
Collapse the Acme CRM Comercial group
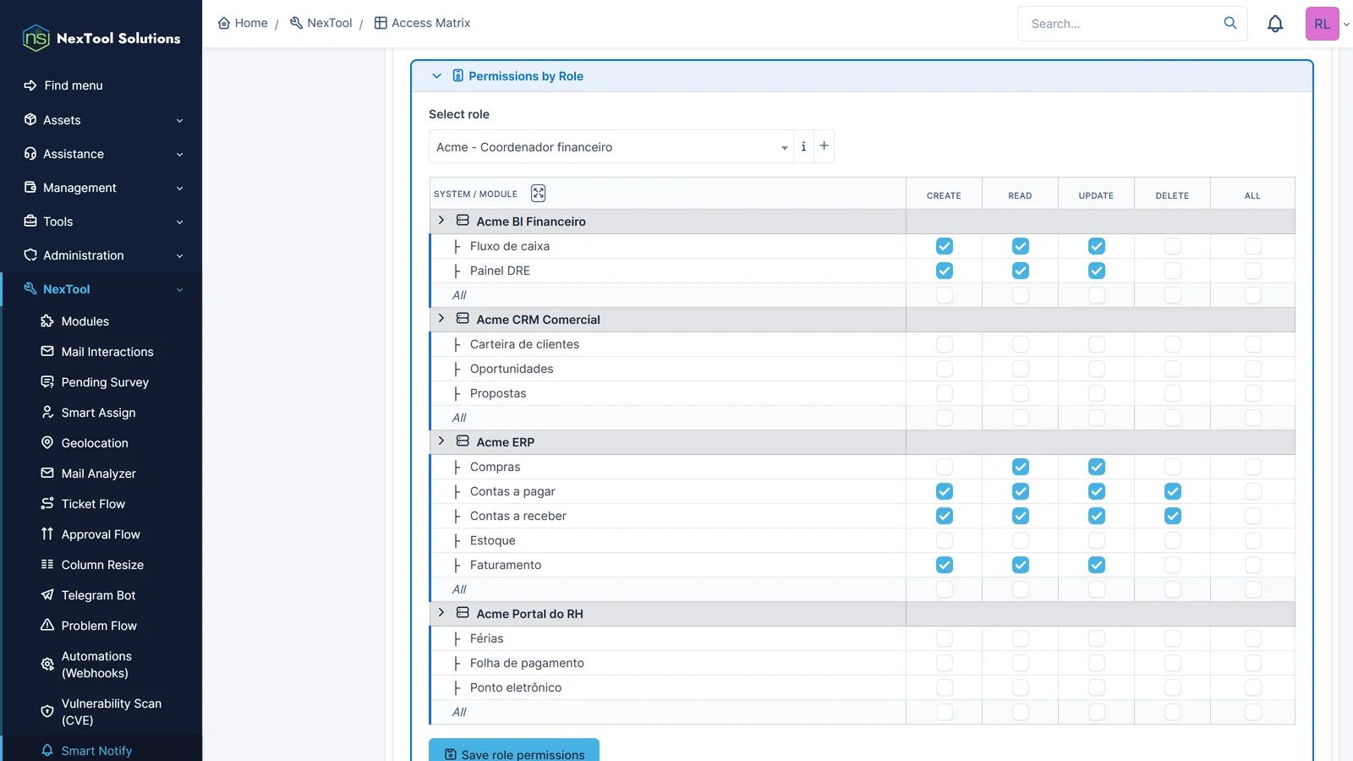[441, 319]
